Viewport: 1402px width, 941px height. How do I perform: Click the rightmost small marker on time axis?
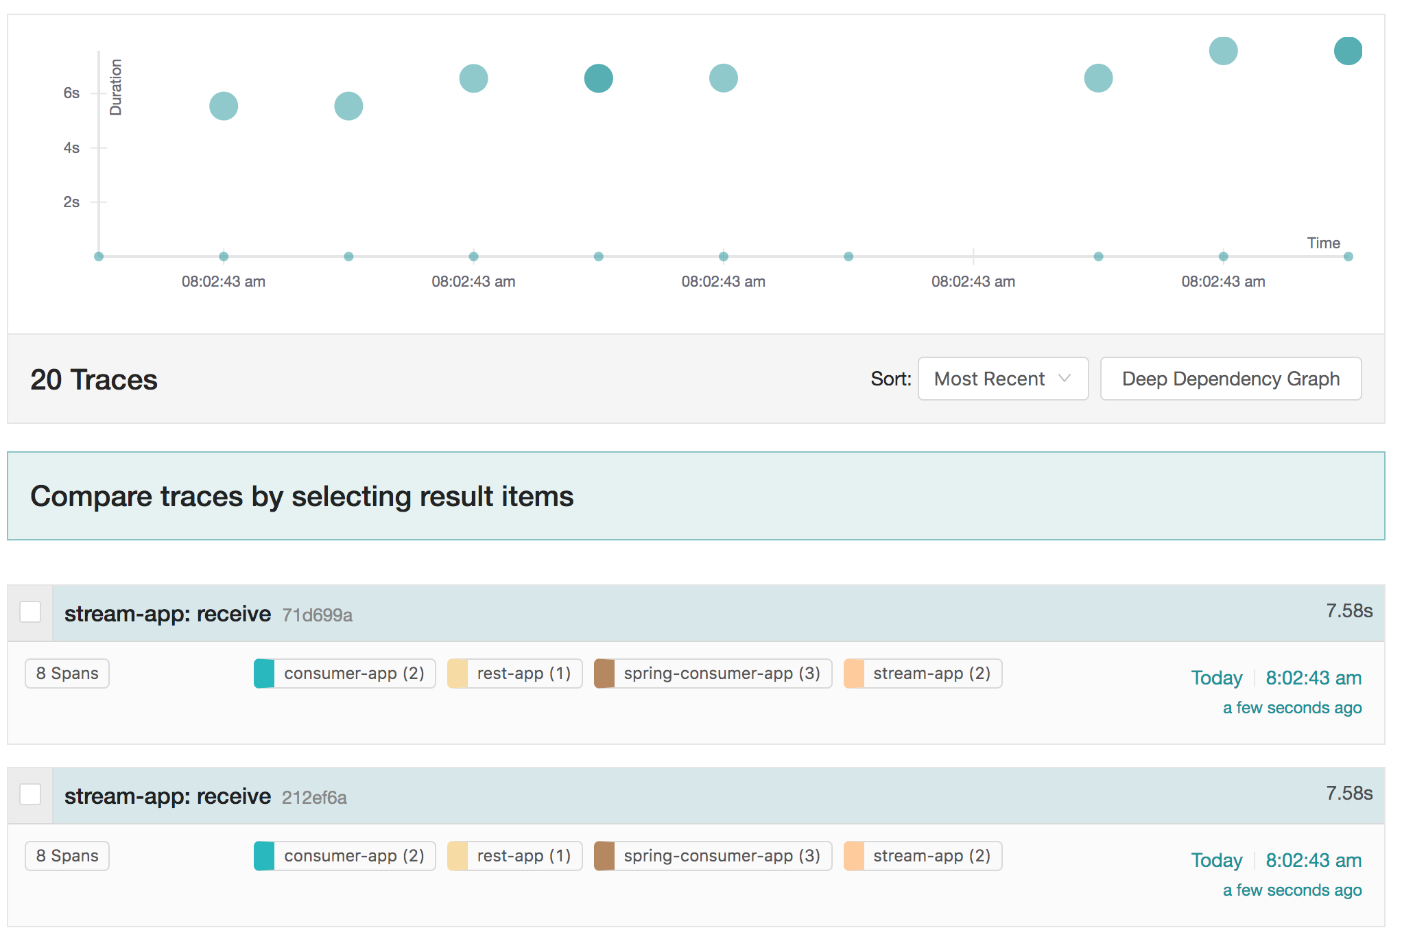(x=1348, y=257)
